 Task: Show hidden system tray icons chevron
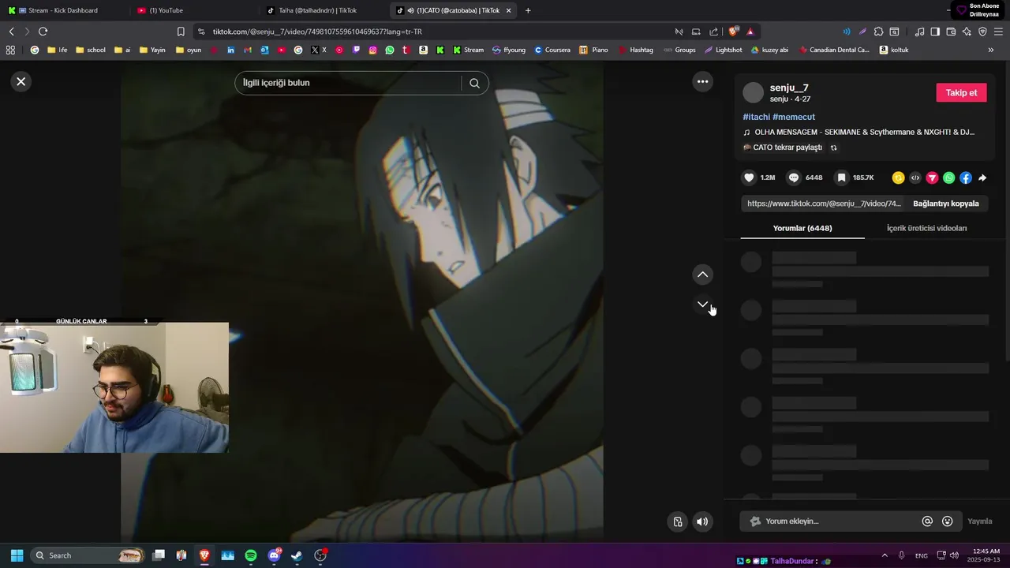(x=885, y=555)
